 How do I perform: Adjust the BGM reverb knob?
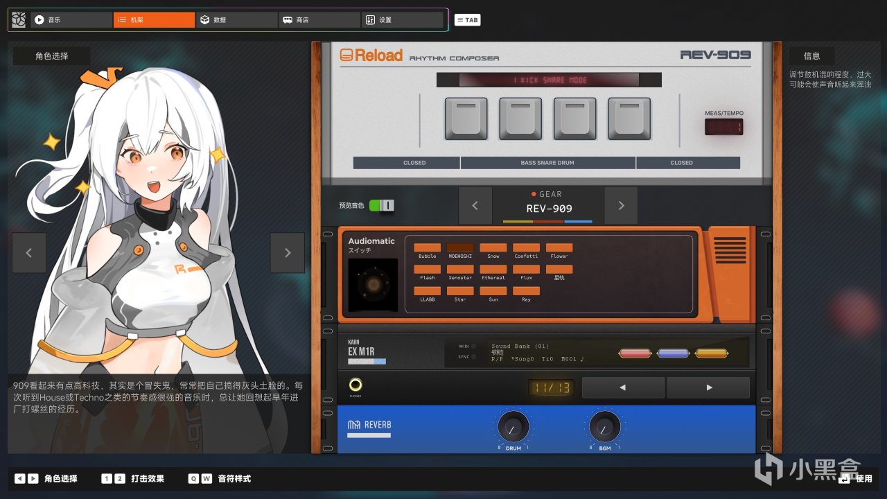coord(605,428)
